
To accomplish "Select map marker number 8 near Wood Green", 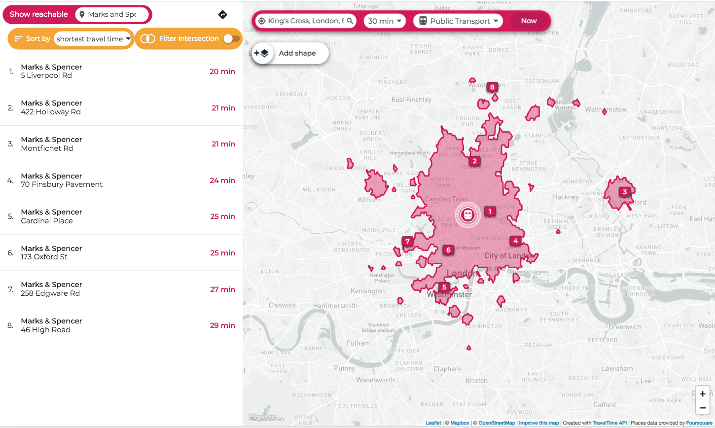I will click(x=492, y=87).
